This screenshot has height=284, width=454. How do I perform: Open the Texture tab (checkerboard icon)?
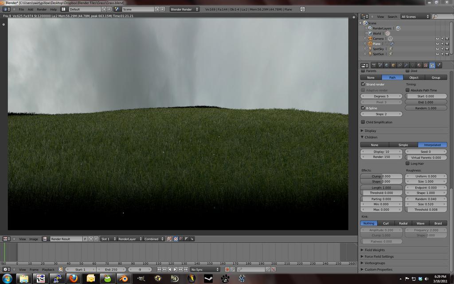point(425,65)
